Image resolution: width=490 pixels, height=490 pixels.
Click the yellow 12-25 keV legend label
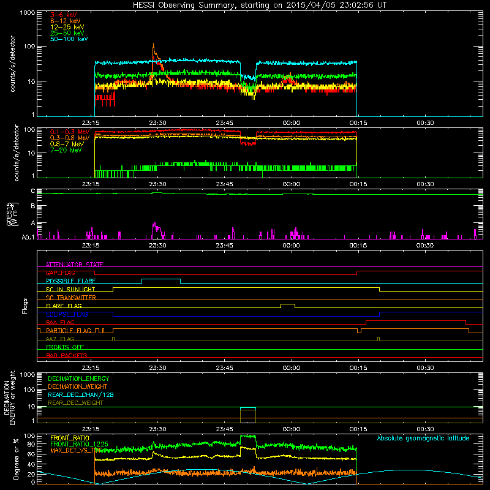tap(67, 27)
